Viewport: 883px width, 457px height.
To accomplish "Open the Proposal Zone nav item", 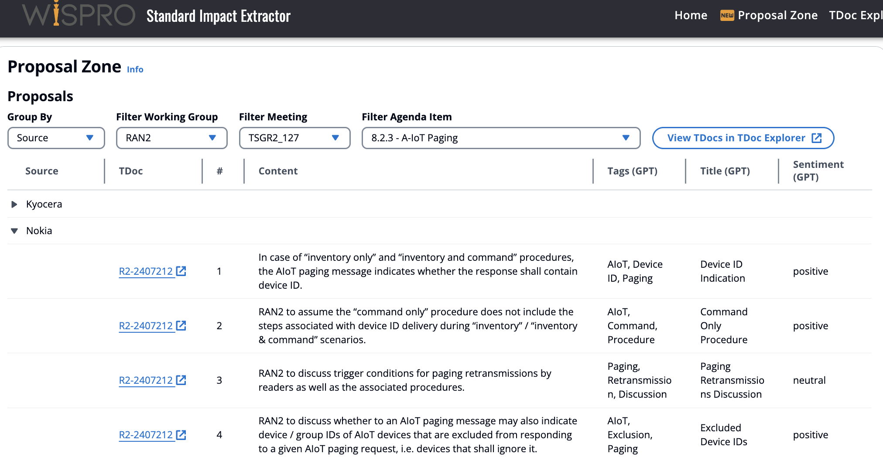I will (x=777, y=15).
